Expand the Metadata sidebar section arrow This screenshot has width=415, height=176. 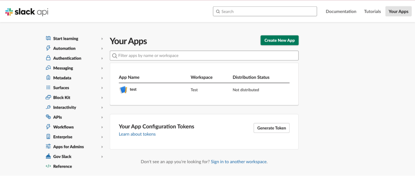[102, 78]
